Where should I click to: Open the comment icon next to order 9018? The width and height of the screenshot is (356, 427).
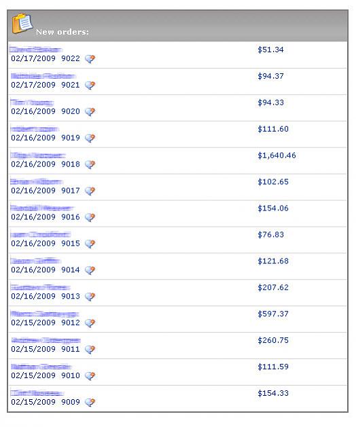tap(90, 164)
